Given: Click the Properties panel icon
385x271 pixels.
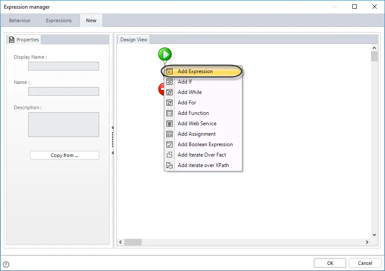Looking at the screenshot, I should pyautogui.click(x=12, y=40).
